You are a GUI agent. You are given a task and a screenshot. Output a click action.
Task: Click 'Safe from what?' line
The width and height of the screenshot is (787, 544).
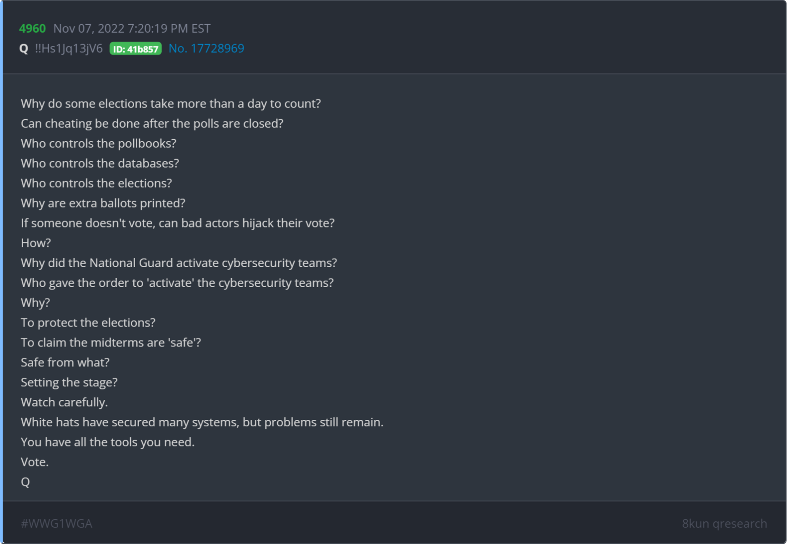coord(65,363)
